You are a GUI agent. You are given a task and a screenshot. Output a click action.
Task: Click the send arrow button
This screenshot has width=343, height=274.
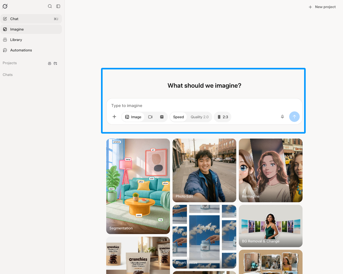tap(294, 117)
